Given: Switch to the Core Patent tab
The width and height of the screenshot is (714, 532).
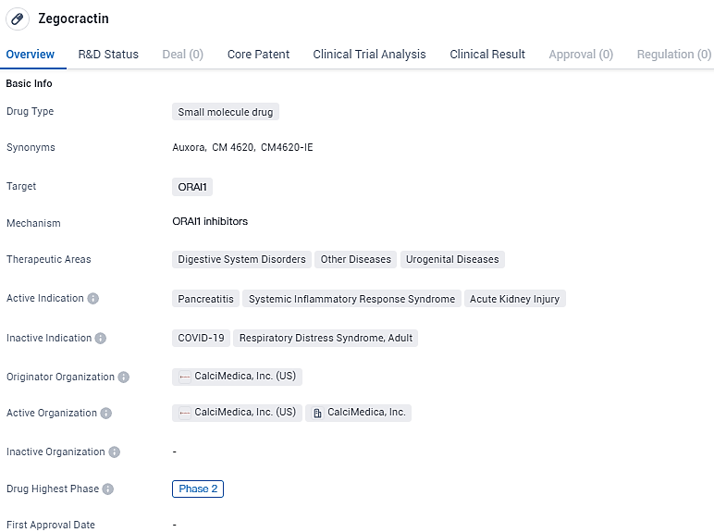Looking at the screenshot, I should tap(258, 55).
